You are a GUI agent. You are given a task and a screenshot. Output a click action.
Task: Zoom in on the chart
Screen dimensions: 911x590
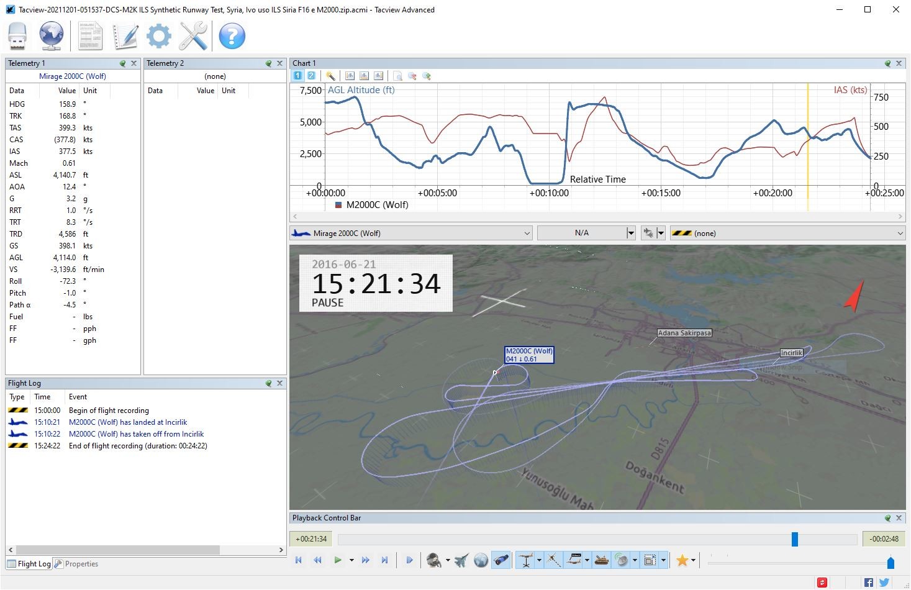pos(427,76)
